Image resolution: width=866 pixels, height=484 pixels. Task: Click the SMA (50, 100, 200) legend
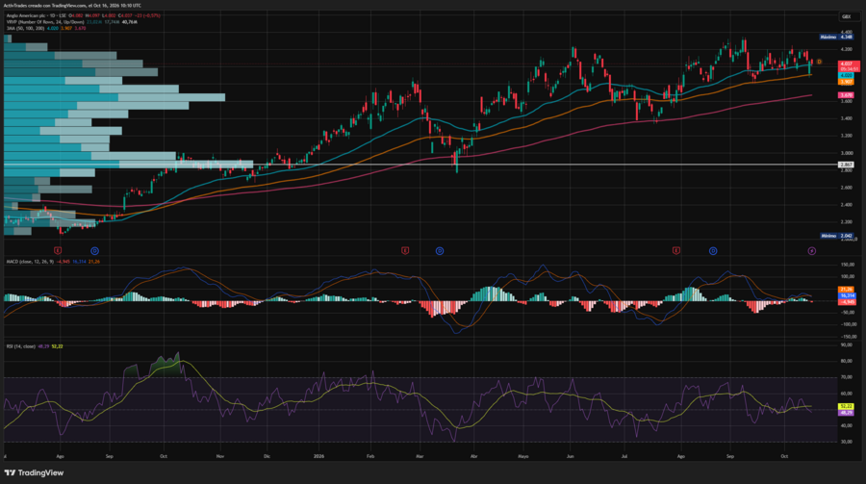[25, 28]
